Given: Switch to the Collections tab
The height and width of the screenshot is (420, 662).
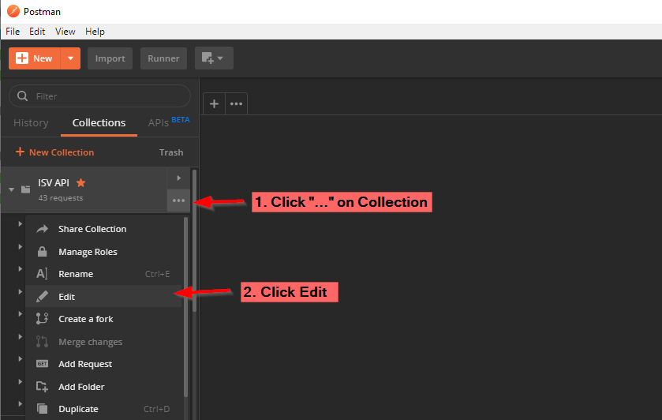Looking at the screenshot, I should 99,123.
